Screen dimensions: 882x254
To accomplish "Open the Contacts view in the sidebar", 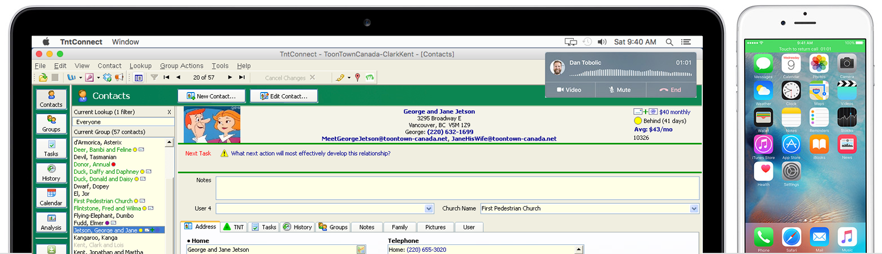I will (51, 99).
